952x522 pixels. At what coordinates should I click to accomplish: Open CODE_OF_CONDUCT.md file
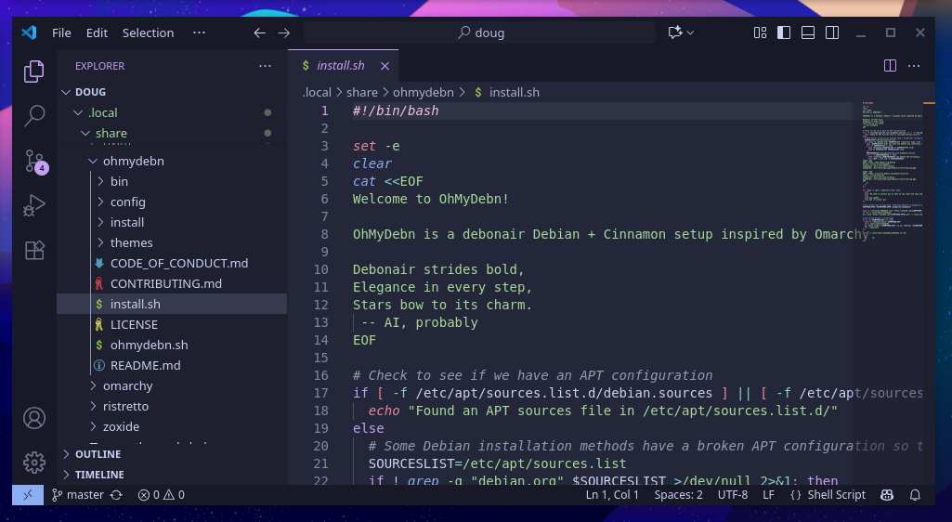tap(172, 264)
